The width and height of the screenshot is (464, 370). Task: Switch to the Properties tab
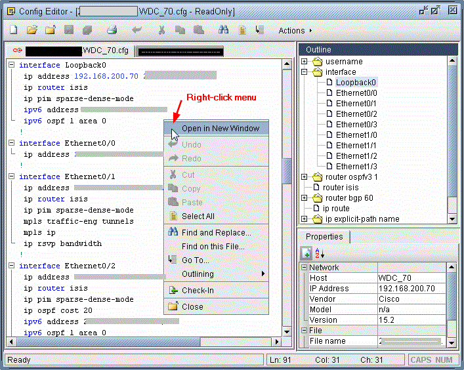pos(324,237)
